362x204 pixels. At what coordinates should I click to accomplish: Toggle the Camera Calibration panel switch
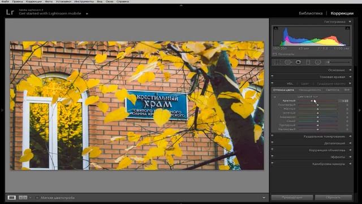(x=273, y=163)
